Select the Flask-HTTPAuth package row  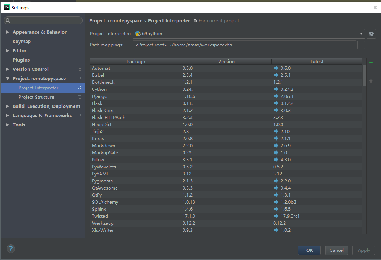click(226, 117)
